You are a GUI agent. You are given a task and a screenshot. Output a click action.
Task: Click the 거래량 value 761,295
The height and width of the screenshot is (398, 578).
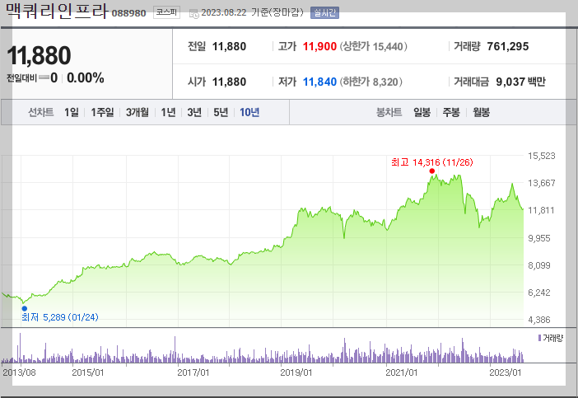(x=507, y=46)
